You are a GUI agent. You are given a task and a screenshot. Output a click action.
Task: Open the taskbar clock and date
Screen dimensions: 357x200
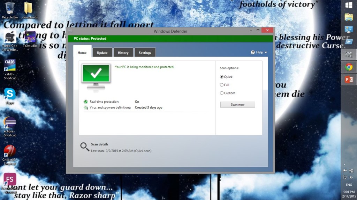349,194
